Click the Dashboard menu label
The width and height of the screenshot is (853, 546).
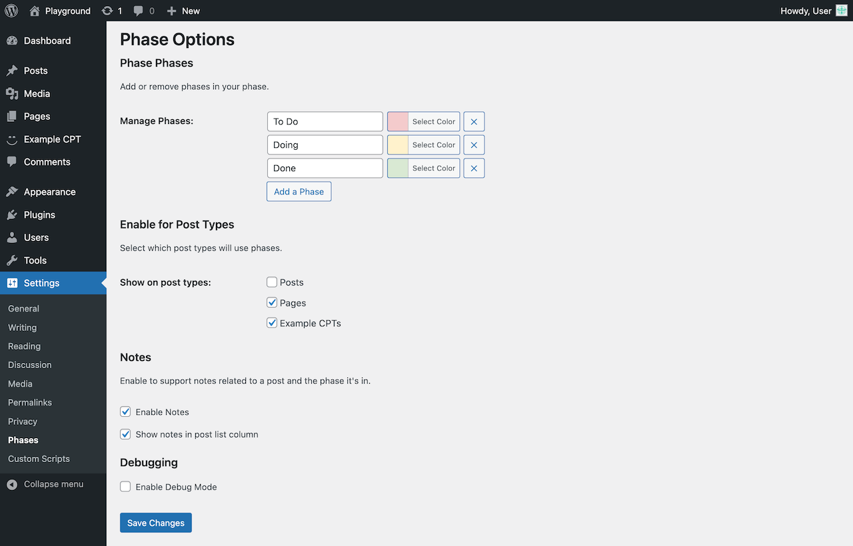[x=47, y=41]
